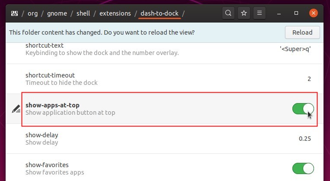Screen dimensions: 330x181
Task: Open the shortcut-timeout key row
Action: pyautogui.click(x=165, y=79)
